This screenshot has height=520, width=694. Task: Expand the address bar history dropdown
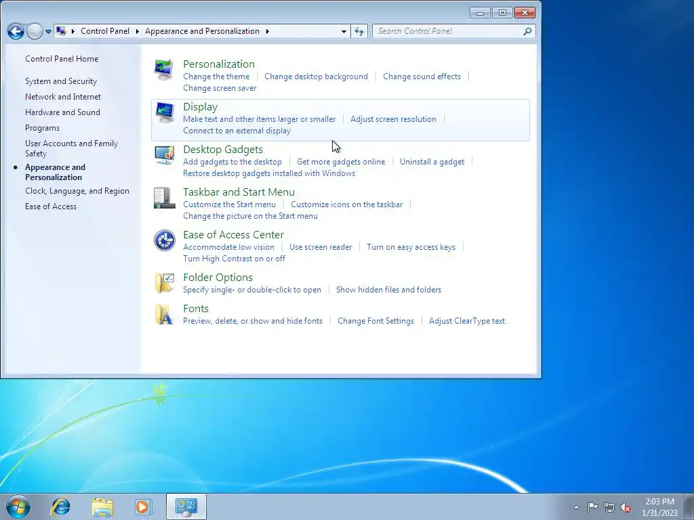pos(344,31)
